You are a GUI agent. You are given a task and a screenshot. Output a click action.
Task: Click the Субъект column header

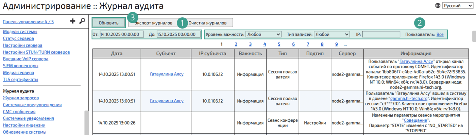coord(166,53)
